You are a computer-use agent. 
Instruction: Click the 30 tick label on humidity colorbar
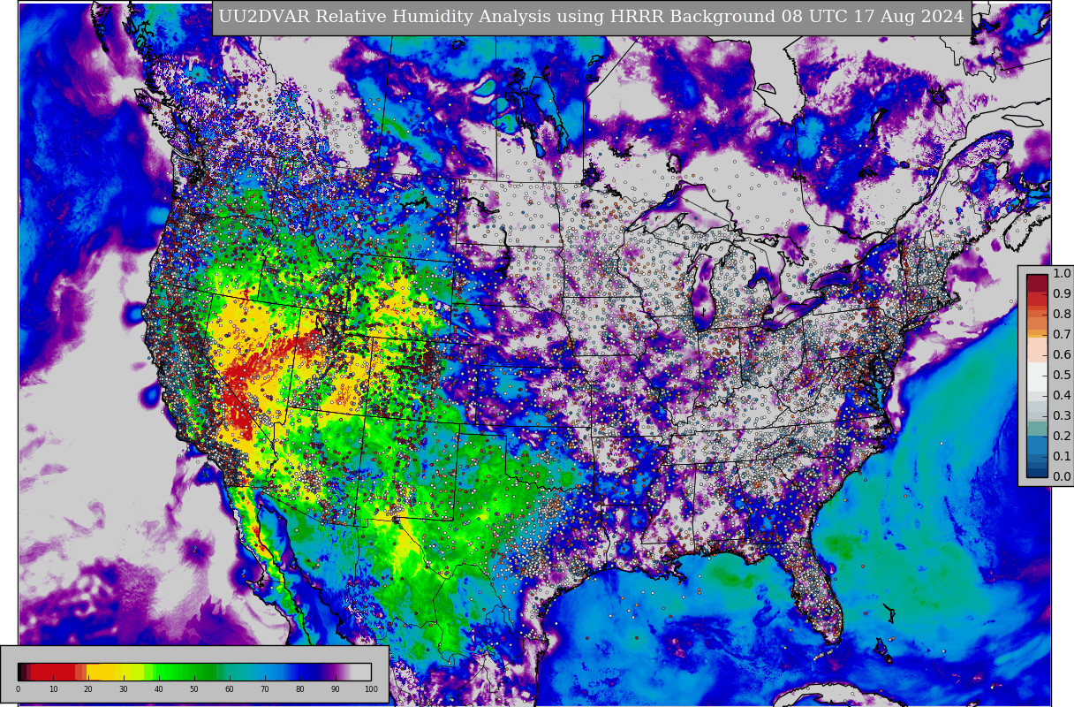[x=124, y=689]
